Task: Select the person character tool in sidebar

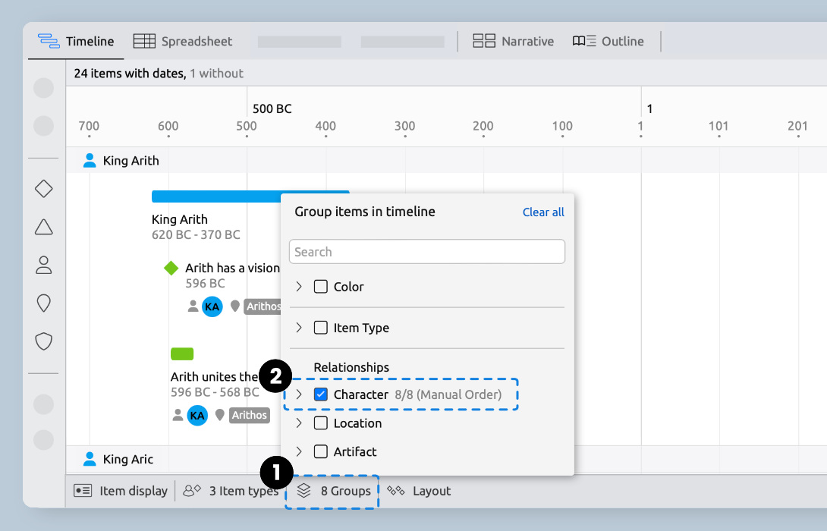Action: click(44, 265)
